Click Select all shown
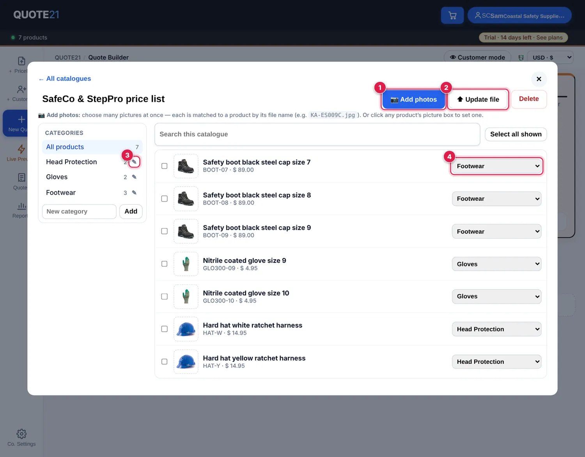Screen dimensions: 585x457 coord(516,134)
